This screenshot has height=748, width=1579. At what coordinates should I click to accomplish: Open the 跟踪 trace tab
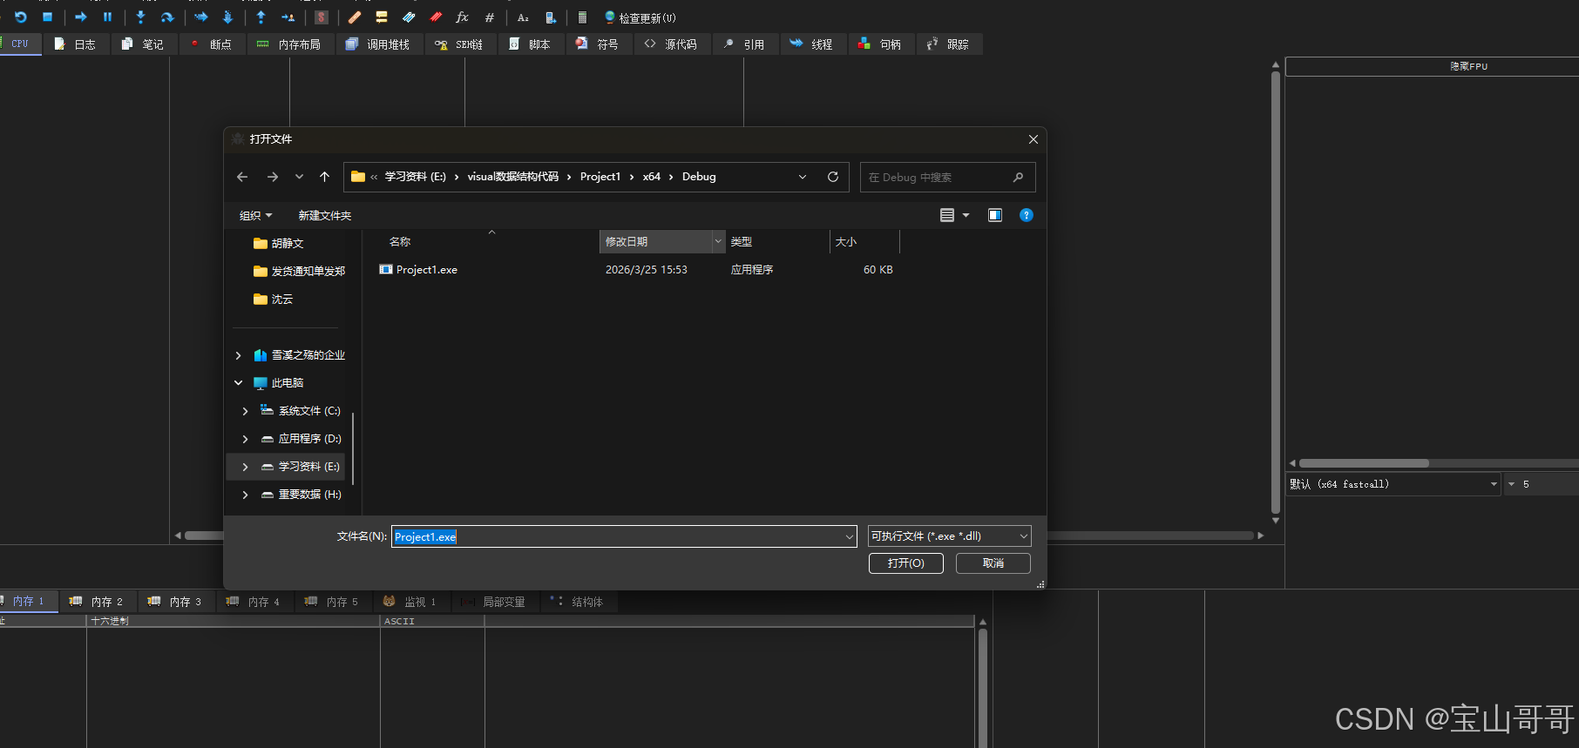pyautogui.click(x=949, y=44)
